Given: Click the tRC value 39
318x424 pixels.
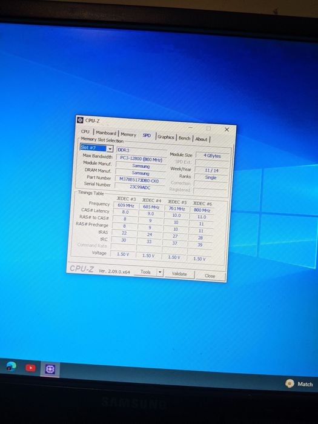Looking at the screenshot, I should (200, 245).
